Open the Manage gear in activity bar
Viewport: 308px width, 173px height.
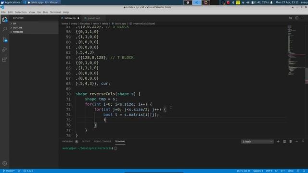[4, 163]
